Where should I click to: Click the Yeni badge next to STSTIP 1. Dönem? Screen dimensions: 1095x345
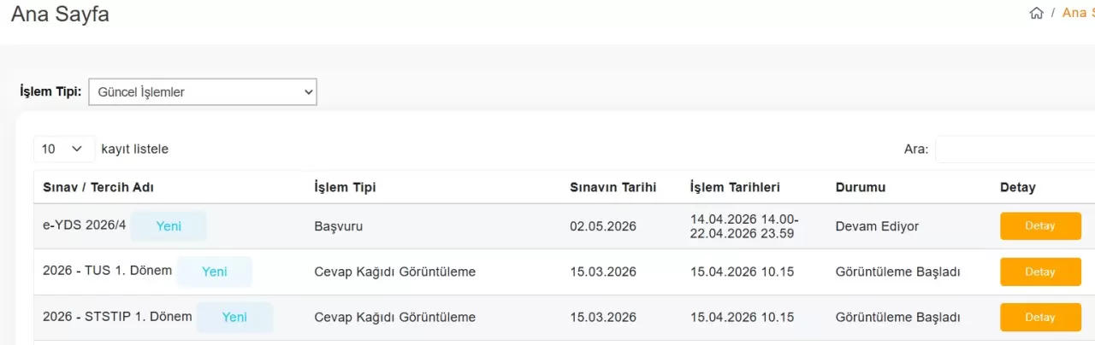(x=234, y=317)
